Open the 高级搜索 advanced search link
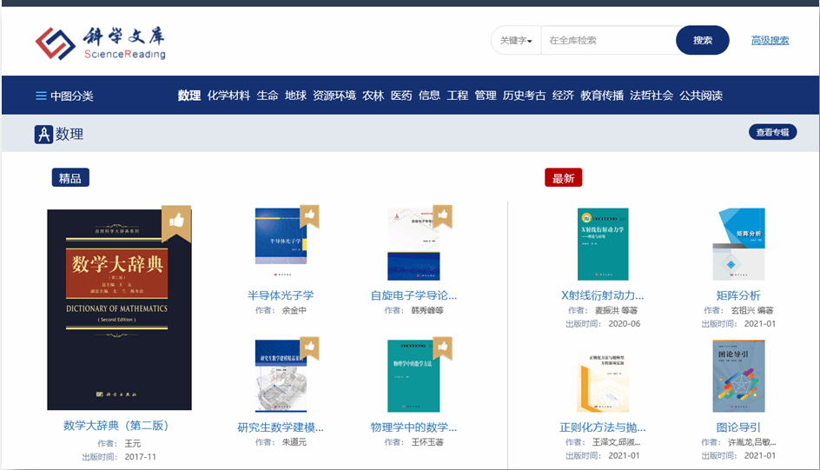The height and width of the screenshot is (470, 820). point(770,40)
